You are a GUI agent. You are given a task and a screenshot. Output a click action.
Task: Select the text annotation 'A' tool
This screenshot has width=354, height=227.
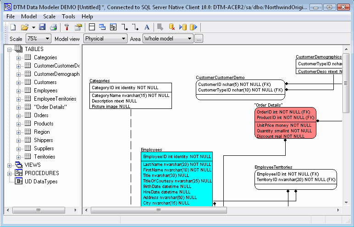147,27
